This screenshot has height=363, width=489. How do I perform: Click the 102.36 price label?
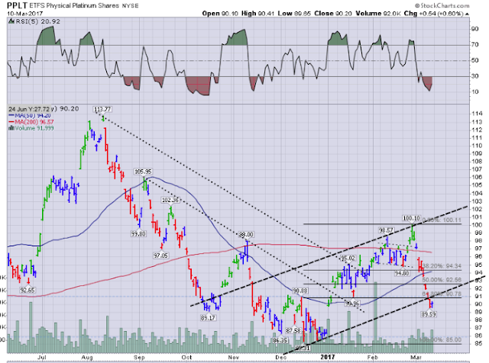170,200
